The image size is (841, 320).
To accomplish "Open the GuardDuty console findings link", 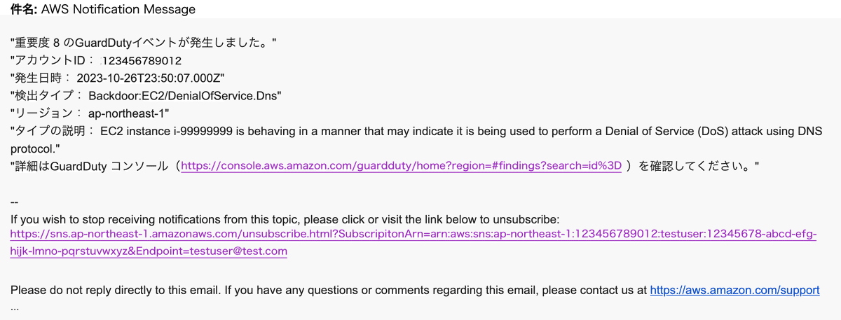I will click(x=402, y=166).
